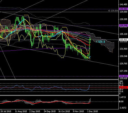The height and width of the screenshot is (113, 128).
Task: Click the 135.110 price axis value
Action: (123, 34)
